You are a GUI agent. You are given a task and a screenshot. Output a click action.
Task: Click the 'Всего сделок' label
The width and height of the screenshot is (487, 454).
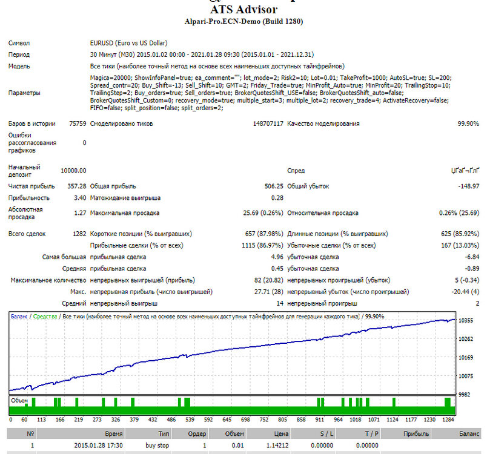click(27, 234)
